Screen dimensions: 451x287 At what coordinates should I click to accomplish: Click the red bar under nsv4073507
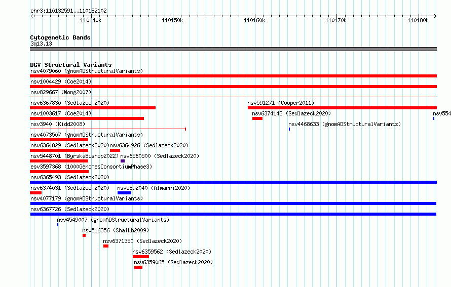point(59,140)
